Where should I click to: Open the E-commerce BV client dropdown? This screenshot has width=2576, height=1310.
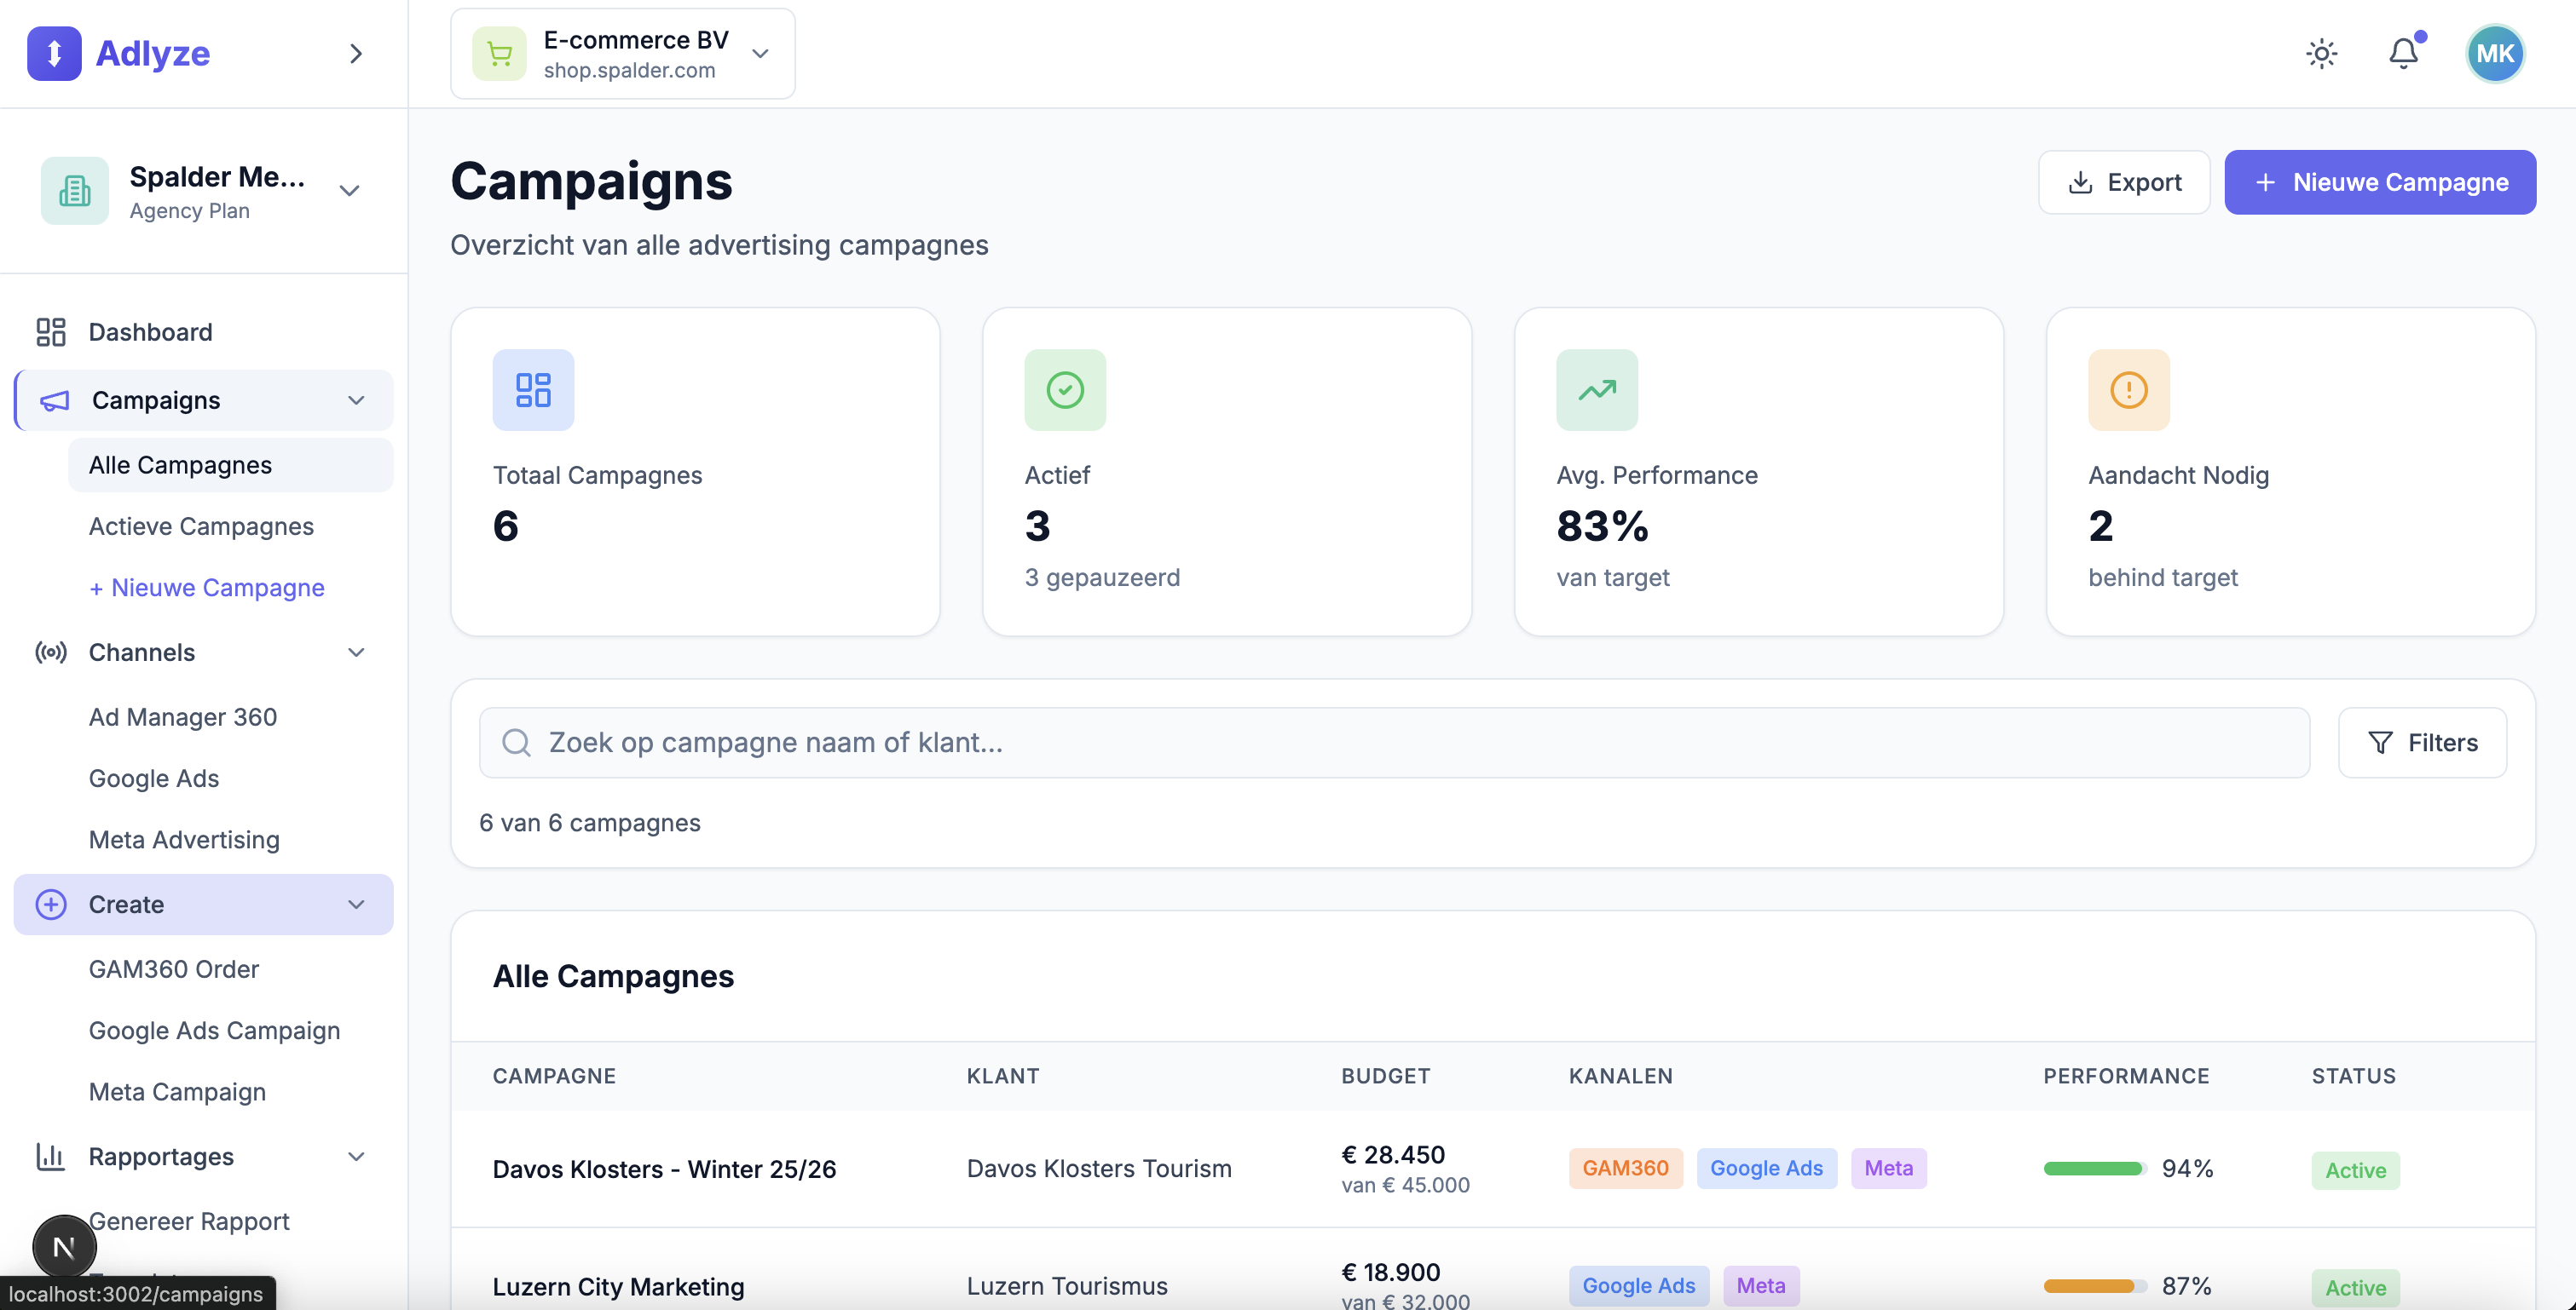(x=622, y=54)
